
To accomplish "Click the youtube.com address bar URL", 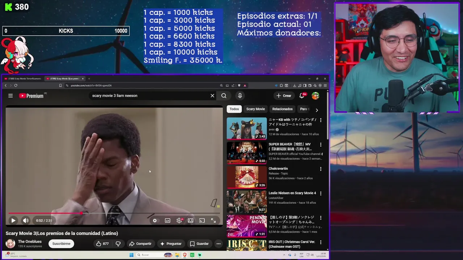I will click(x=91, y=86).
